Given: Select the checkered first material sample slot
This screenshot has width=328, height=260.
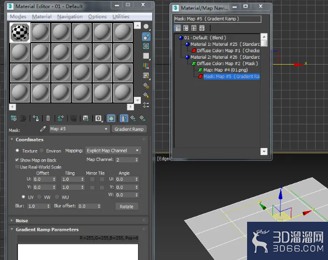Looking at the screenshot, I should point(20,32).
